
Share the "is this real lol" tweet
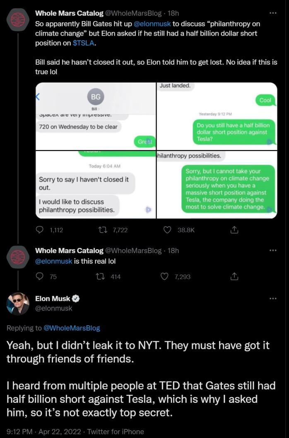(234, 276)
